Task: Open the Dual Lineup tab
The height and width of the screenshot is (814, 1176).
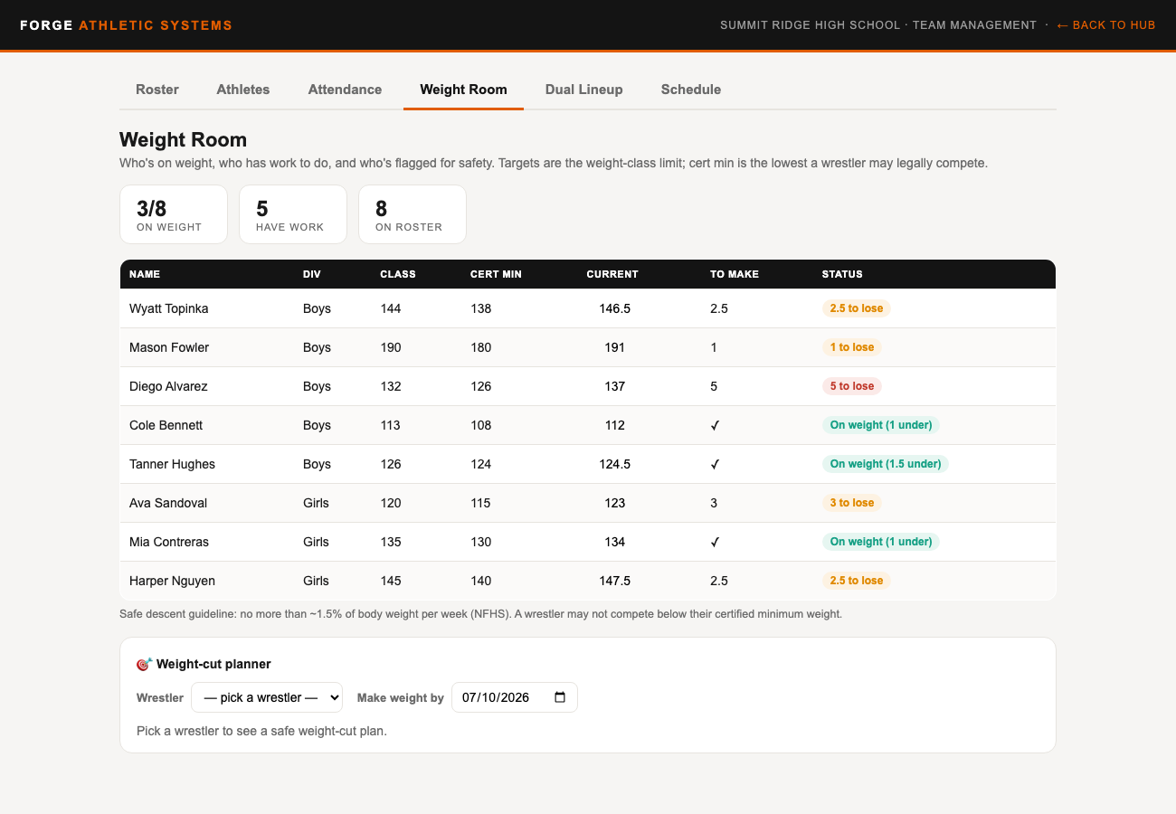Action: point(584,90)
